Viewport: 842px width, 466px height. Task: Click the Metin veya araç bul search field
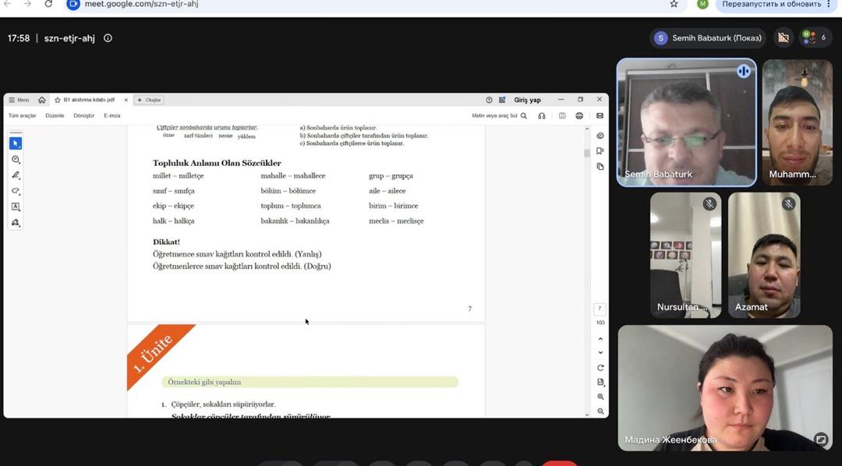[x=494, y=115]
